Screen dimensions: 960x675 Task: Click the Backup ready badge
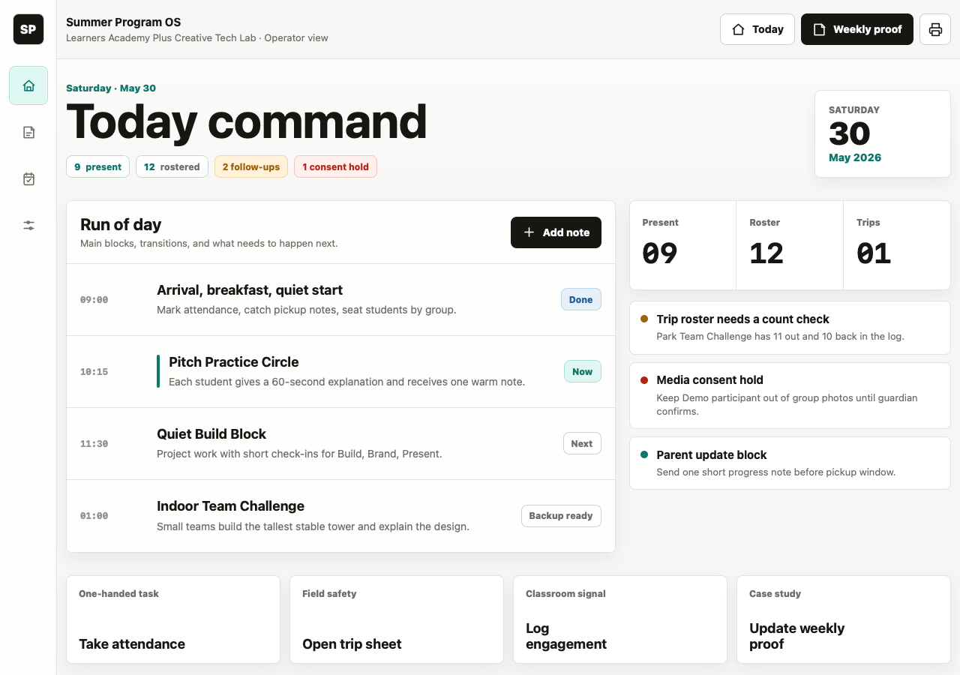tap(561, 515)
